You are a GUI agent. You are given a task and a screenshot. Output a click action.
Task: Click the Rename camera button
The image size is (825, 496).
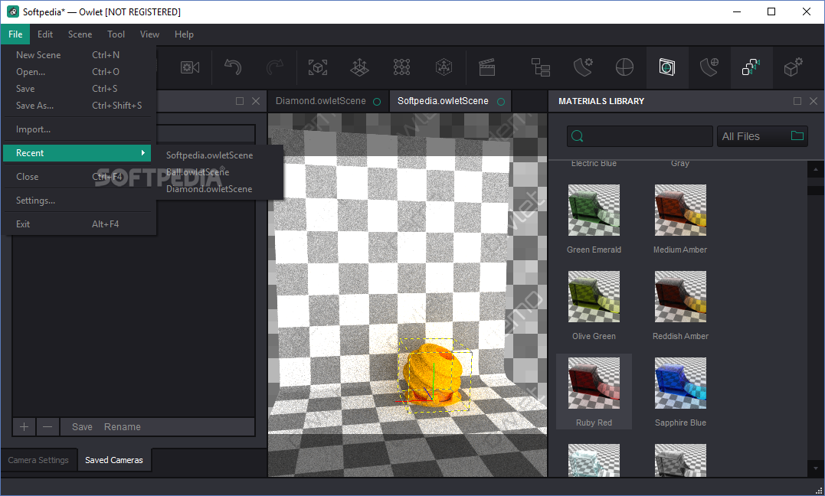tap(122, 426)
